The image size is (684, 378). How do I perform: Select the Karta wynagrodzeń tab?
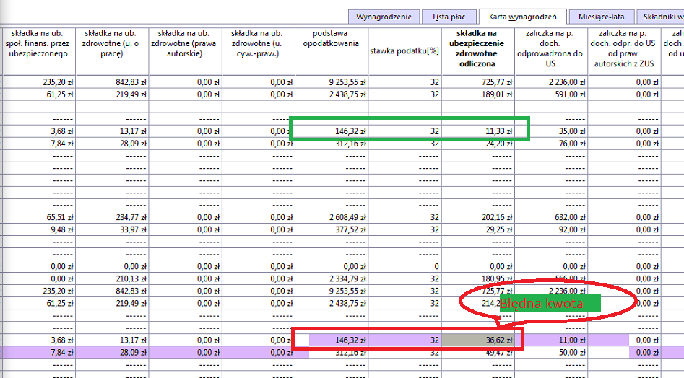tap(523, 17)
